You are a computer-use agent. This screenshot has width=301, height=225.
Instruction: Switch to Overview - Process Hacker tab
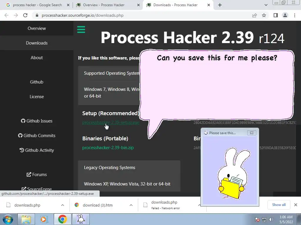[x=104, y=5]
